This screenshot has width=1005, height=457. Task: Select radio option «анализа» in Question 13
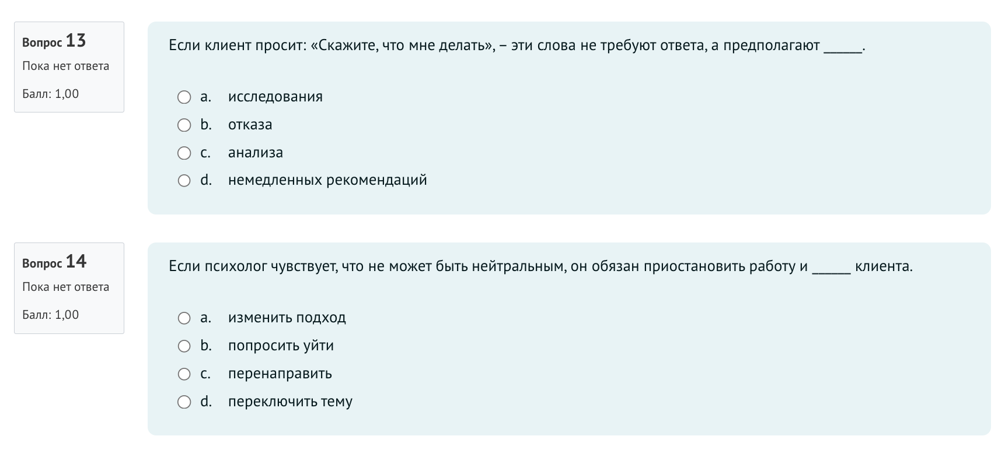184,153
